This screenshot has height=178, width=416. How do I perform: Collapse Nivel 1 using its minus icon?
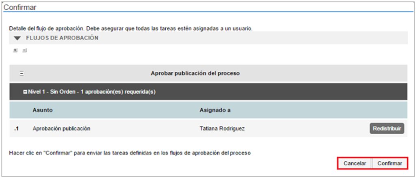tap(25, 92)
